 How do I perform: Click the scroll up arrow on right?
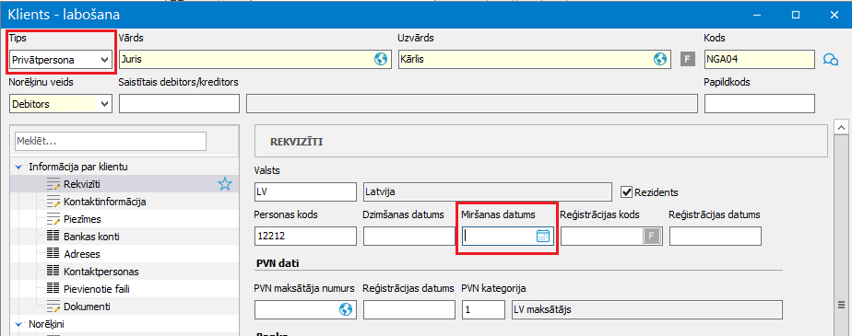841,128
